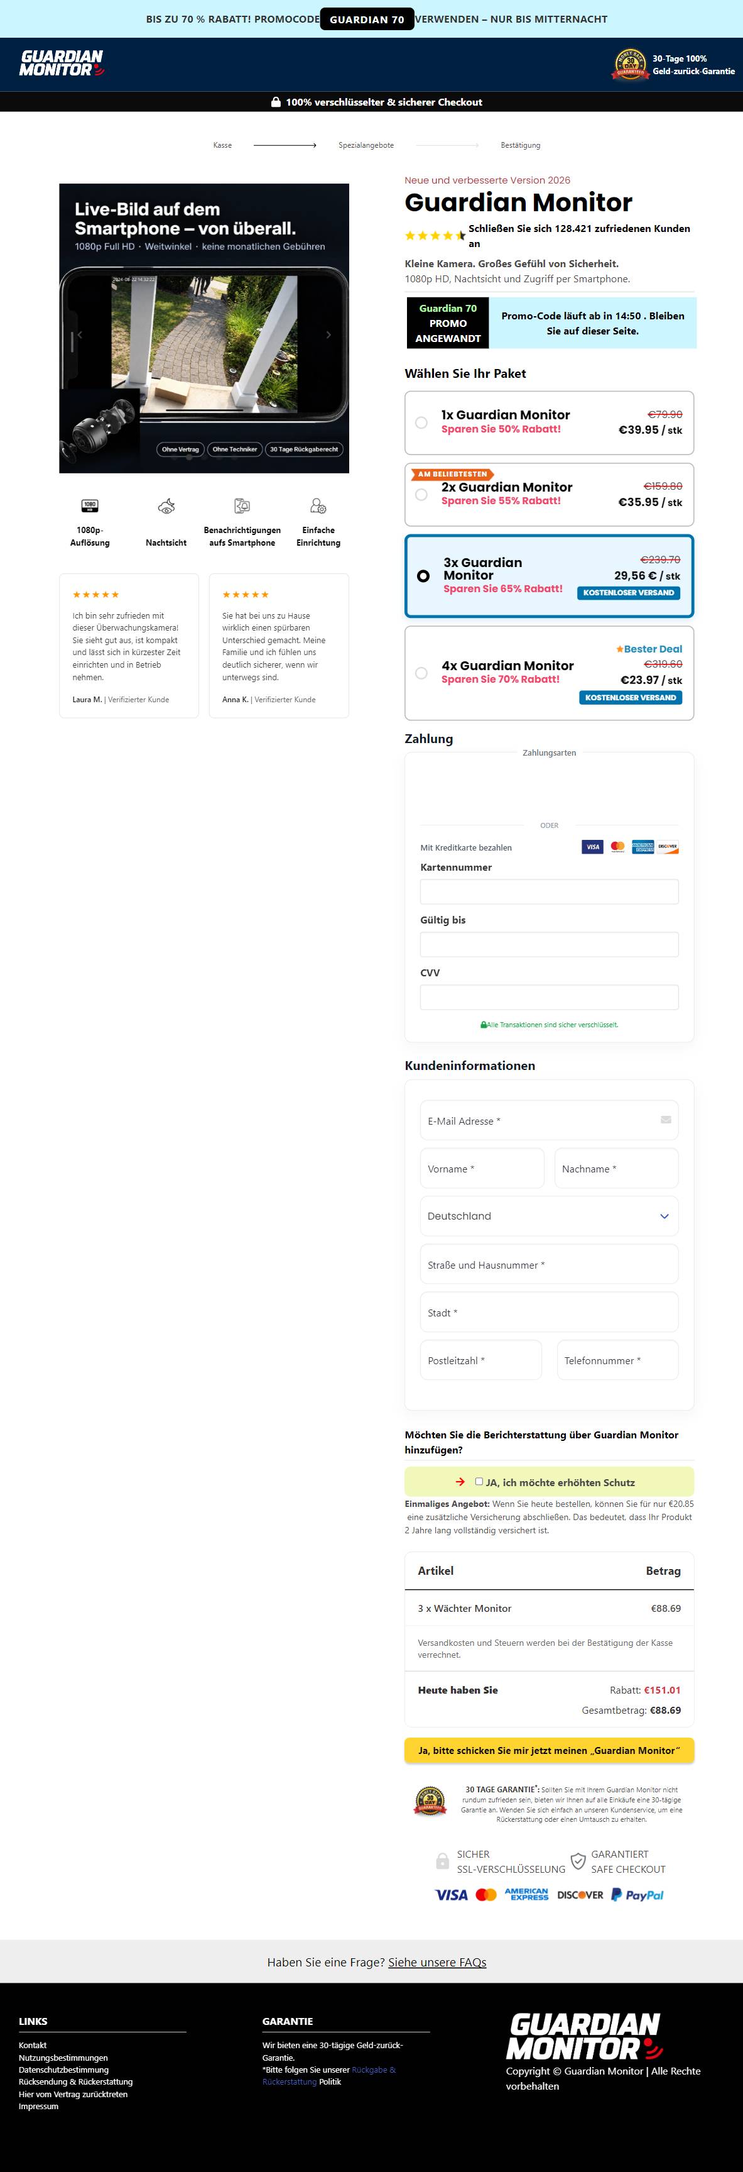This screenshot has height=2172, width=743.
Task: Open the Impressum footer link
Action: pyautogui.click(x=39, y=2106)
